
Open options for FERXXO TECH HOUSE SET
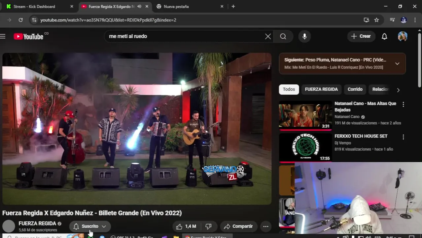pyautogui.click(x=403, y=137)
